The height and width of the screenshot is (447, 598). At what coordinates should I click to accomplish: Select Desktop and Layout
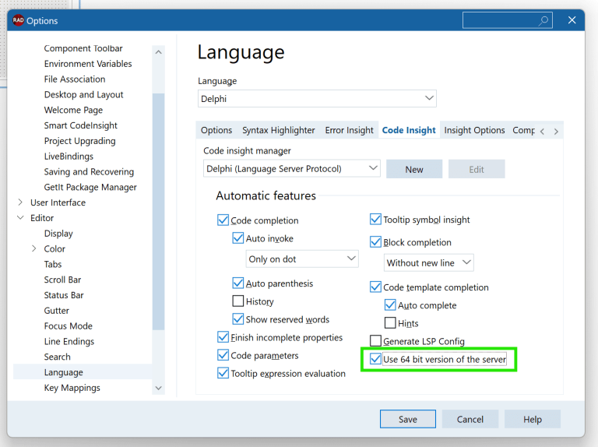(x=83, y=94)
